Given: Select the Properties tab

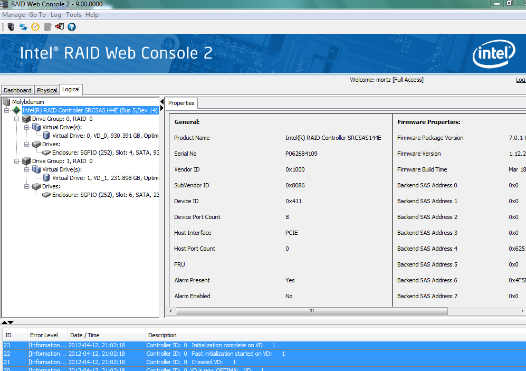Looking at the screenshot, I should 181,103.
